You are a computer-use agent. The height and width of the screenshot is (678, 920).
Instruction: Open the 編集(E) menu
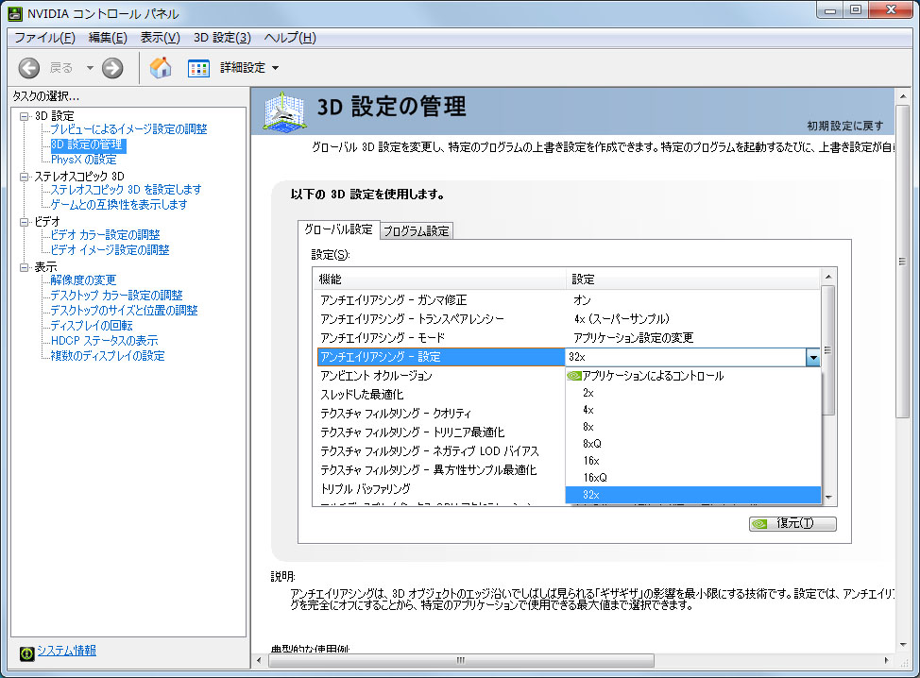point(108,38)
